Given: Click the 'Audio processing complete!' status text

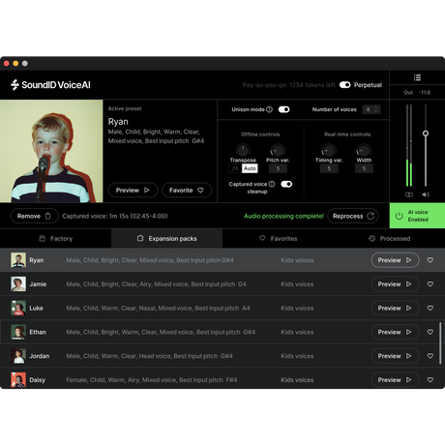Looking at the screenshot, I should pos(283,216).
